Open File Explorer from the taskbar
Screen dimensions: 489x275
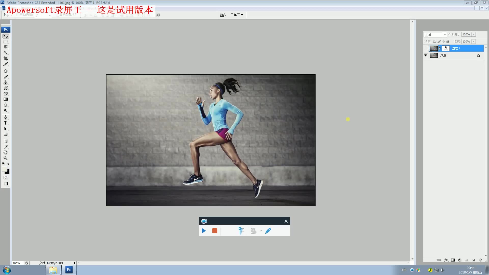click(x=53, y=270)
